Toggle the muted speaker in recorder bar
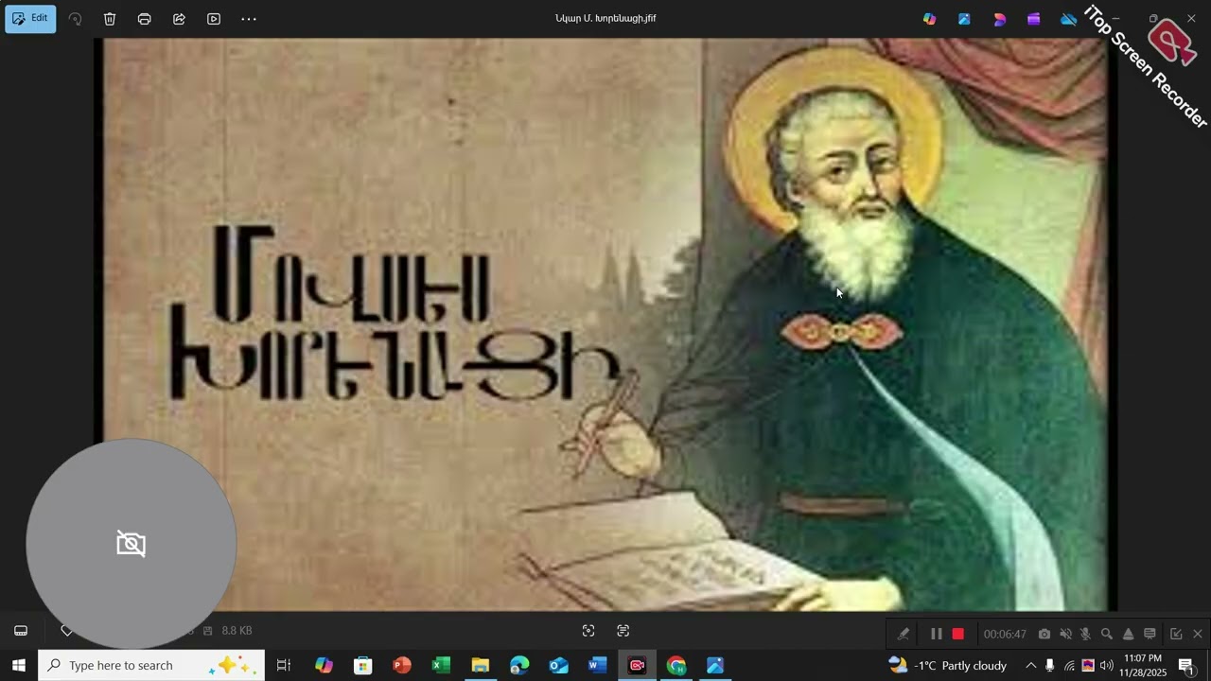 click(1065, 634)
